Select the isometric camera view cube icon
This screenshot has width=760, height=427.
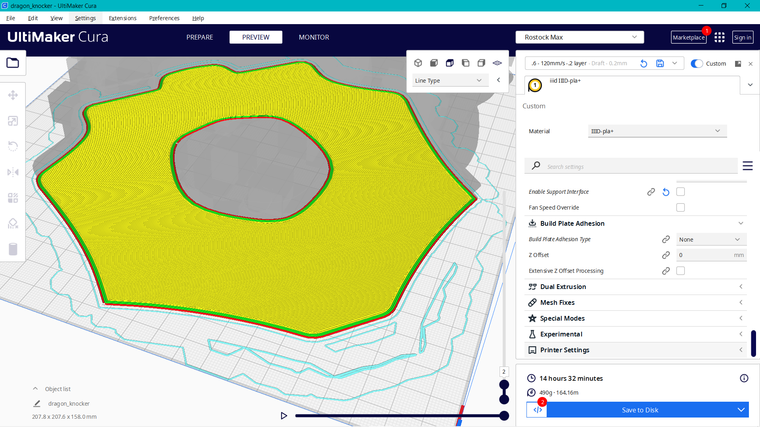(x=418, y=62)
